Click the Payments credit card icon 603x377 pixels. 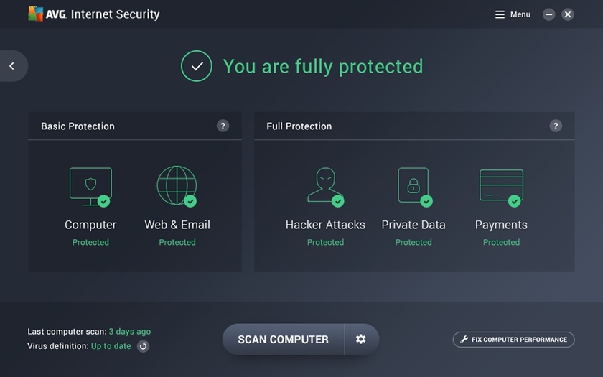click(x=501, y=186)
